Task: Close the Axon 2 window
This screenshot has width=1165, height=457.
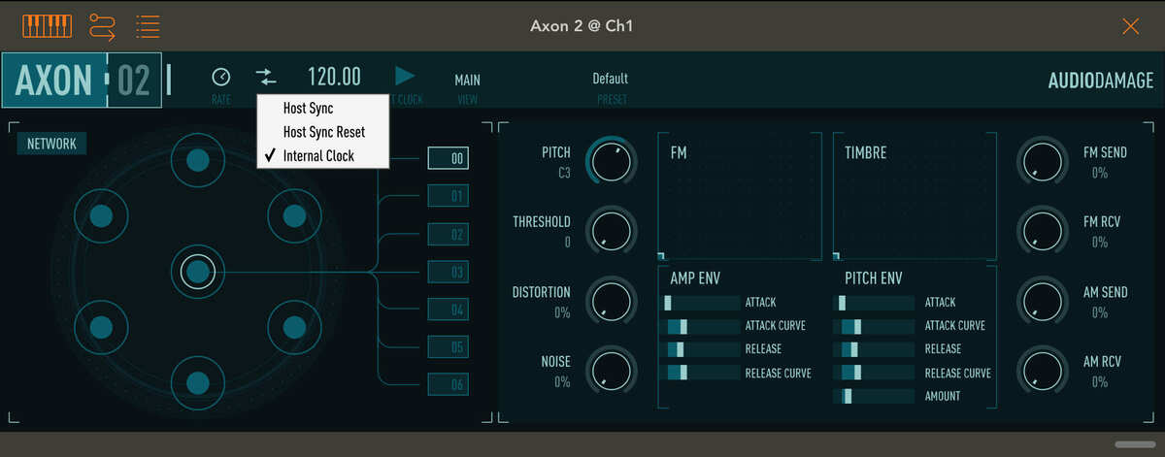Action: click(x=1130, y=26)
